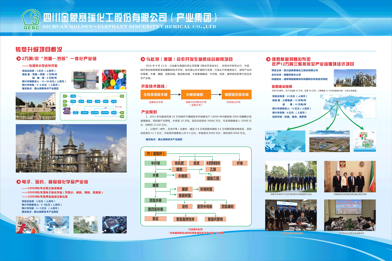The width and height of the screenshot is (392, 261).
Task: Click the green 糠醛 flowchart node
Action: [156, 185]
